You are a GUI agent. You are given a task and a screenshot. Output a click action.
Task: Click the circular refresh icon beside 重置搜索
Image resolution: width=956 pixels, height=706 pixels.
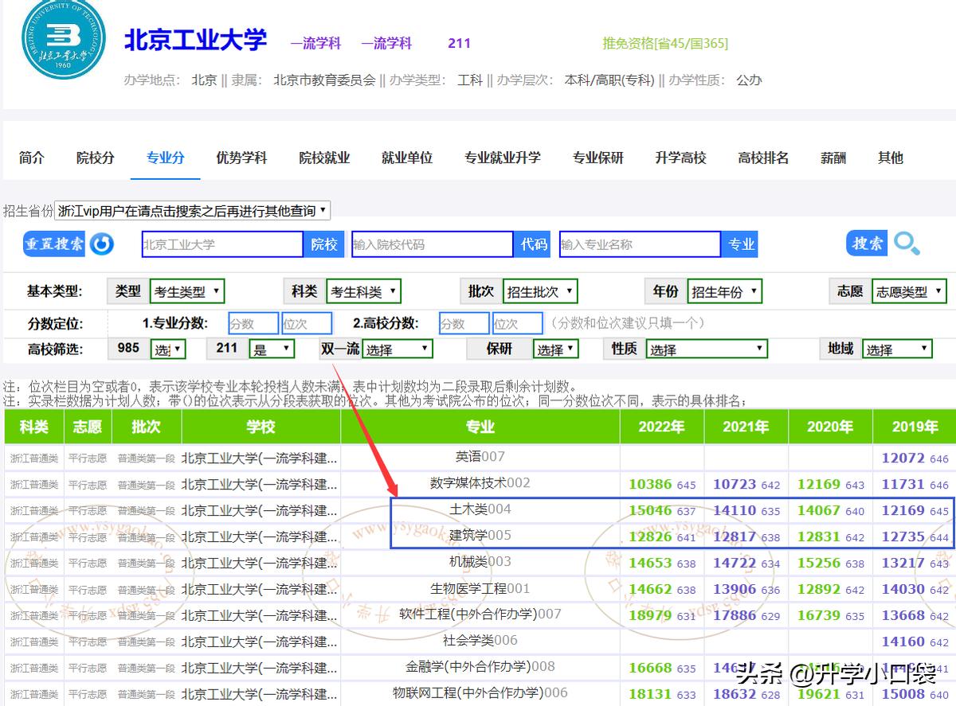click(x=102, y=244)
